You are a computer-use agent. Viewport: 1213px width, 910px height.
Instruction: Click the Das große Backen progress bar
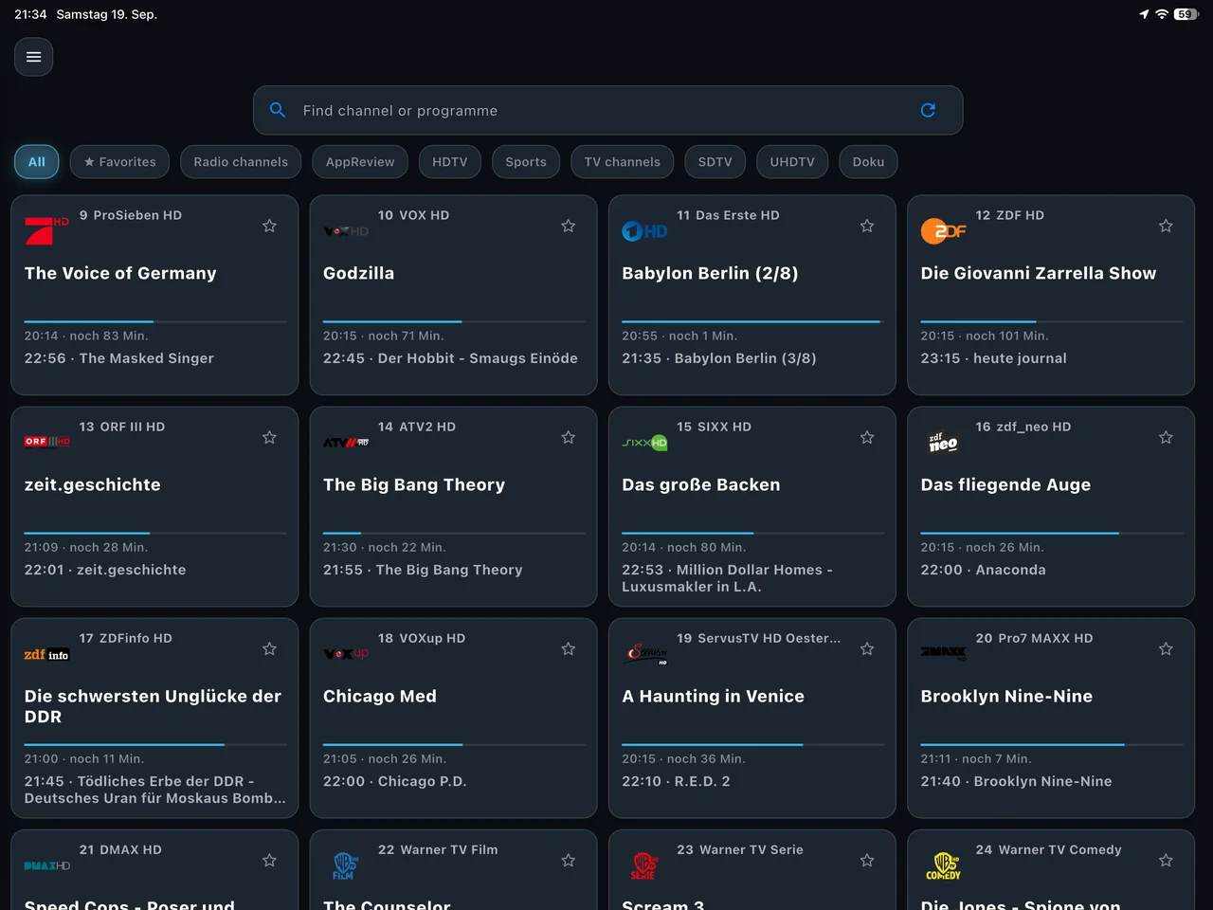point(752,534)
